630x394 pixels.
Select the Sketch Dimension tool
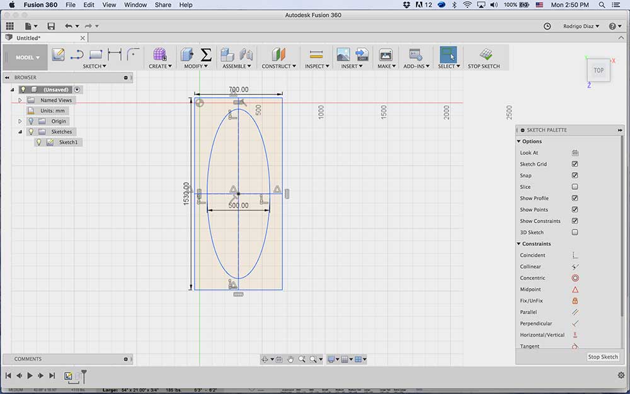tap(115, 54)
